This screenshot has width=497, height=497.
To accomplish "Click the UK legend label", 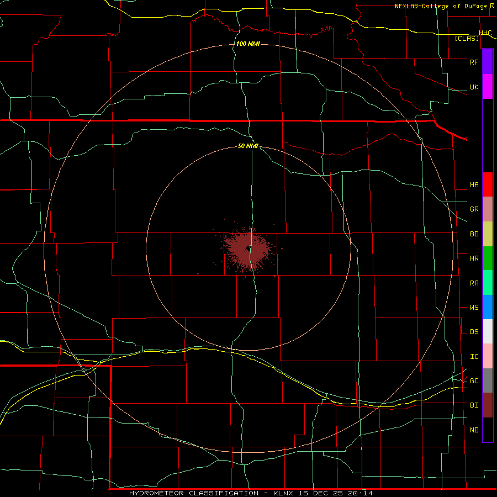I will (x=474, y=87).
